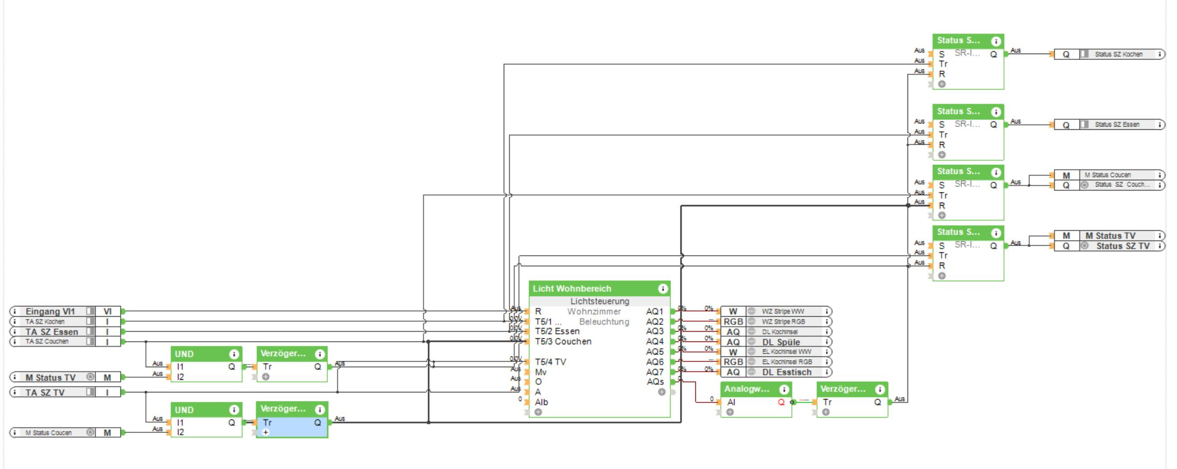Click plus under AI on Analogw... block
Image resolution: width=1177 pixels, height=469 pixels.
[x=730, y=412]
